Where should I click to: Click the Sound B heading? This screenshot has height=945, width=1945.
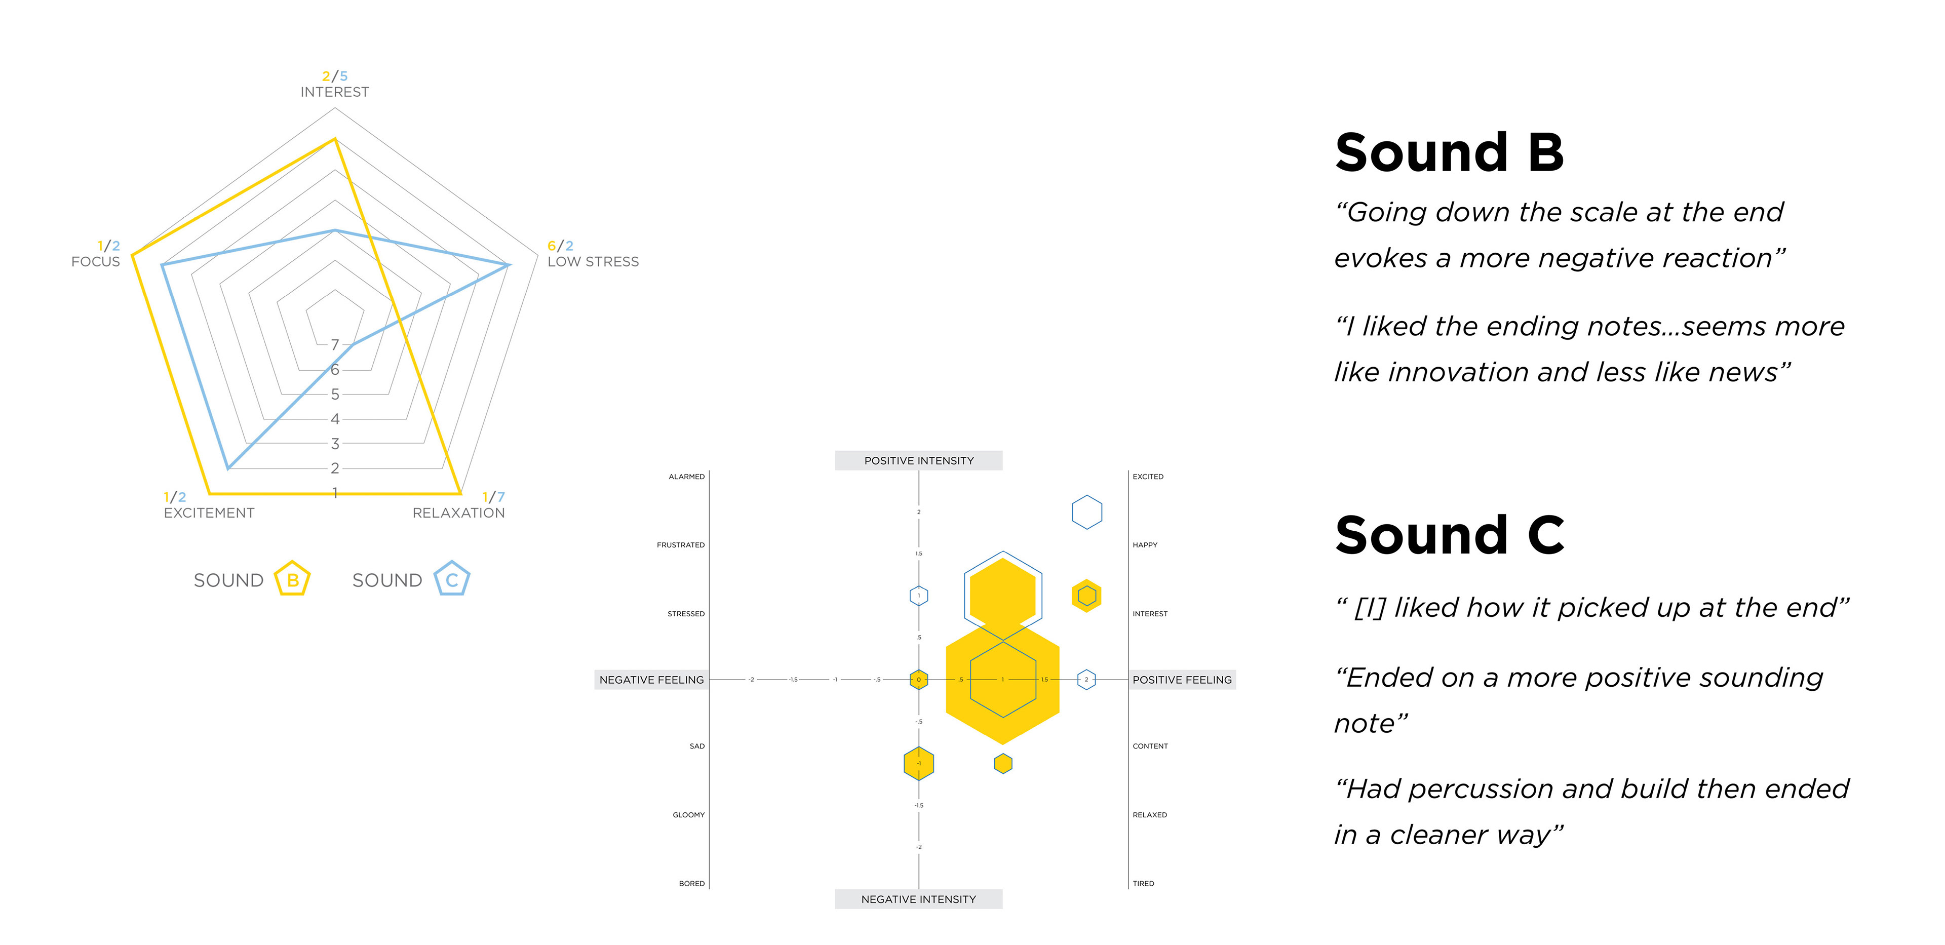coord(1449,153)
